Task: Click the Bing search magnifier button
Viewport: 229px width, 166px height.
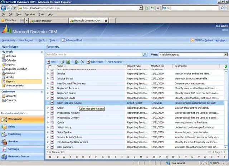Action: [222, 8]
